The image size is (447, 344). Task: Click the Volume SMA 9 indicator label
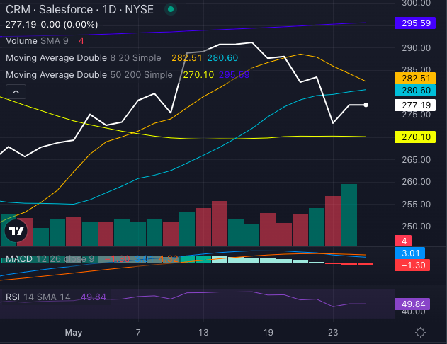37,41
